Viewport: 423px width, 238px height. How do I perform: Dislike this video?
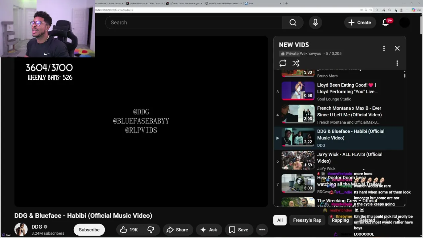(151, 230)
